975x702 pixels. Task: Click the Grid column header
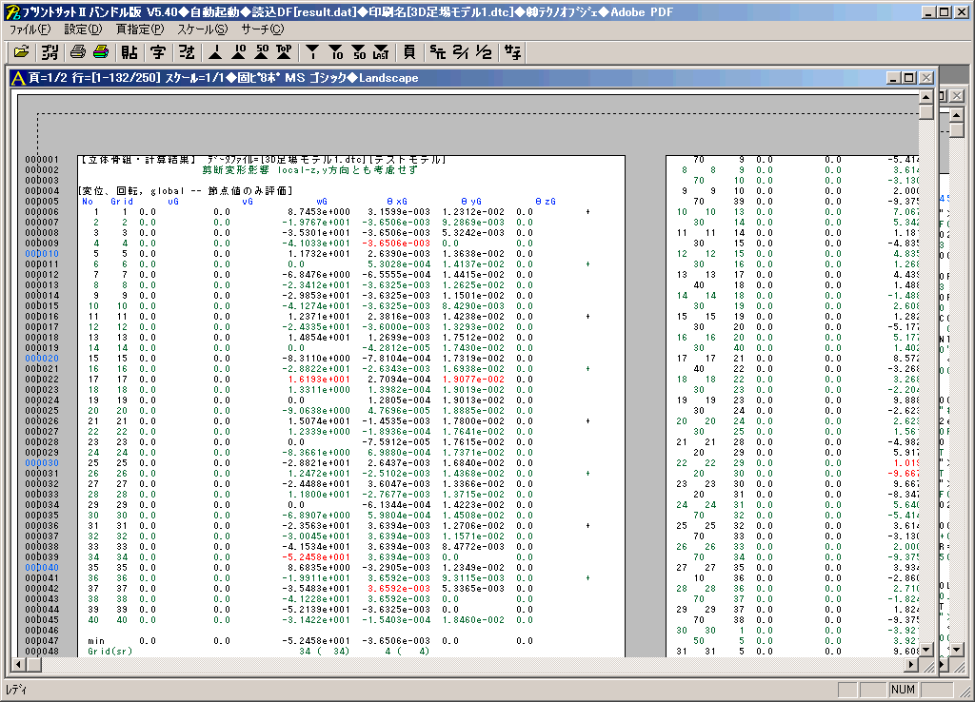point(122,202)
